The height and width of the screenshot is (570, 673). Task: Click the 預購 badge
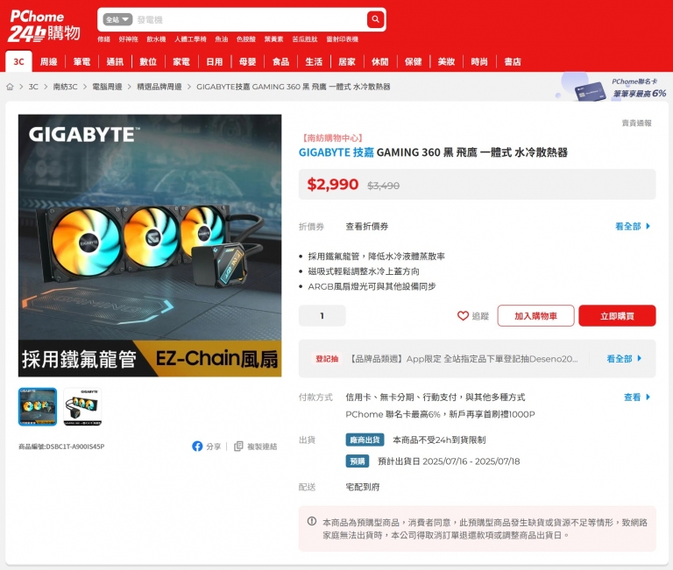[x=358, y=461]
